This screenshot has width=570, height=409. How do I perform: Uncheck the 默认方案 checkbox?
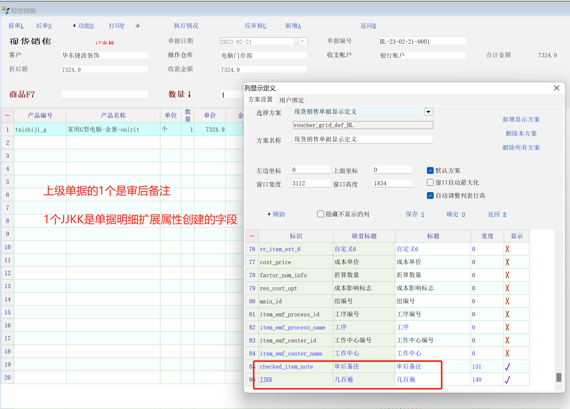pyautogui.click(x=430, y=170)
